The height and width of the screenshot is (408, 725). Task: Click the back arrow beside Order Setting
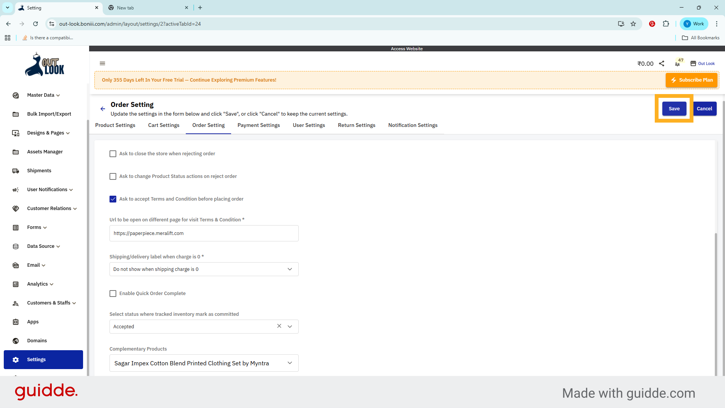point(103,109)
